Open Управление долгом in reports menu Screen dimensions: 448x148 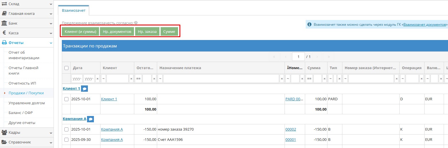(27, 103)
